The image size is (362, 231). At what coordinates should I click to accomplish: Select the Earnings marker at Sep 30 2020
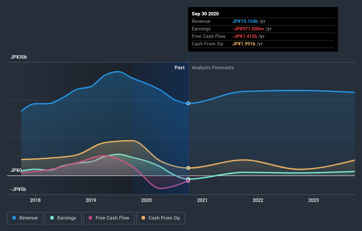(x=188, y=179)
